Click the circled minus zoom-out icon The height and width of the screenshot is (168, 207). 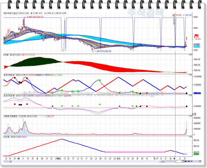point(194,161)
